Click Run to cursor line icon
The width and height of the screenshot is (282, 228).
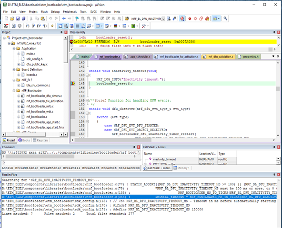tap(45, 26)
